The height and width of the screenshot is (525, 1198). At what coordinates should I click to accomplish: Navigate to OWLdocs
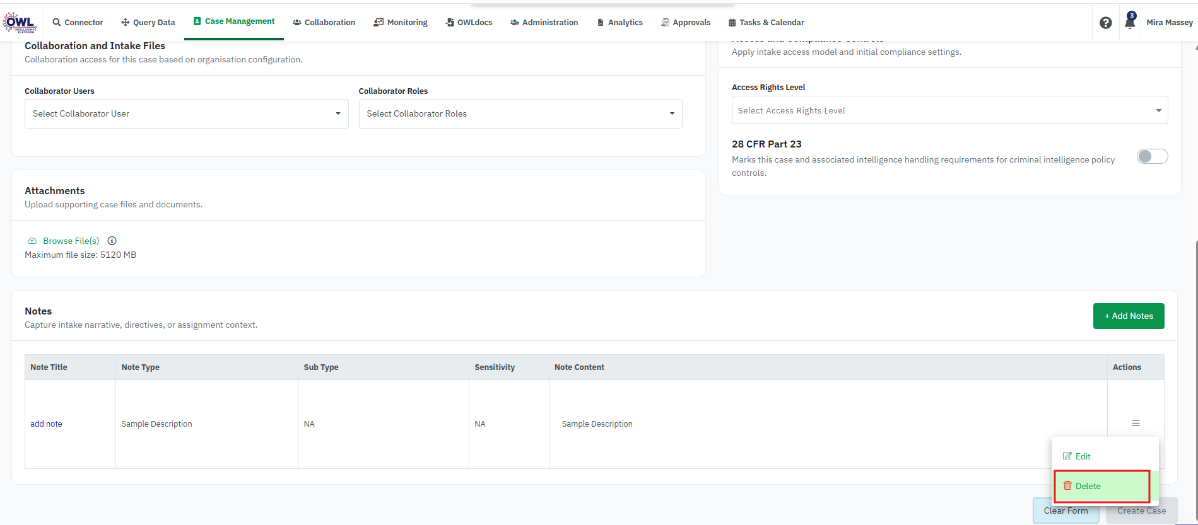pyautogui.click(x=469, y=22)
